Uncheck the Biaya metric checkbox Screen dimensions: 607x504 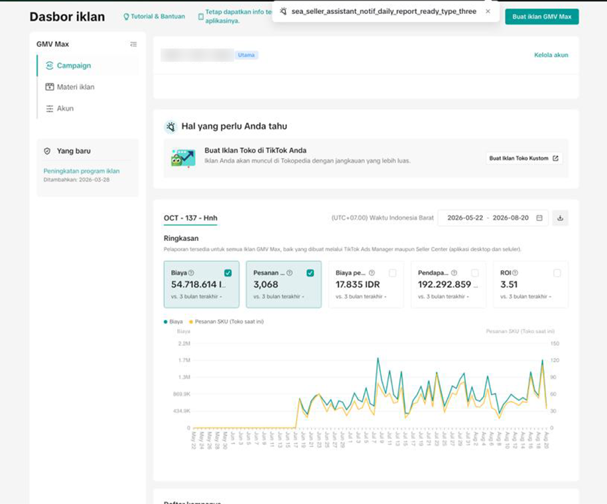(x=228, y=273)
